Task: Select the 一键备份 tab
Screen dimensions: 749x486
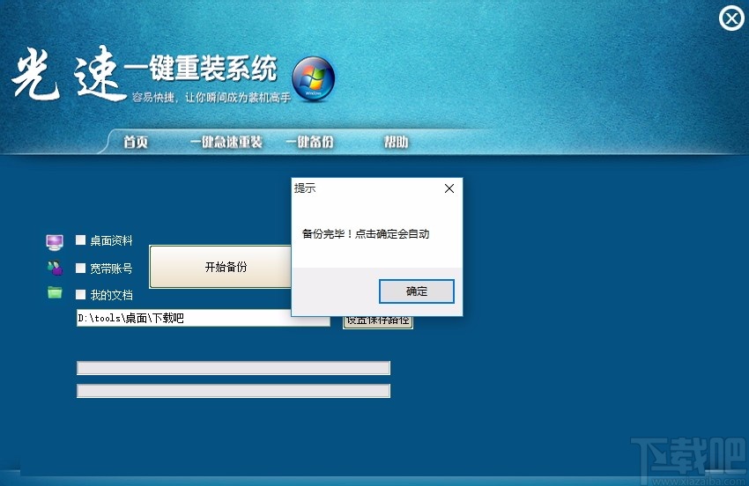Action: [x=309, y=142]
